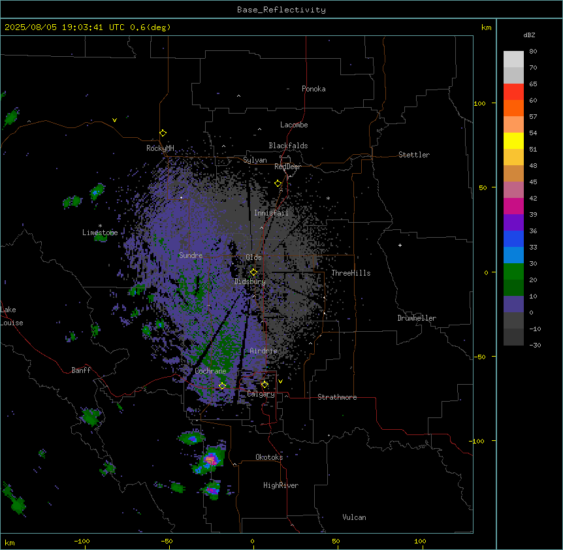This screenshot has width=563, height=550.
Task: Select the Sundre label
Action: pyautogui.click(x=191, y=255)
